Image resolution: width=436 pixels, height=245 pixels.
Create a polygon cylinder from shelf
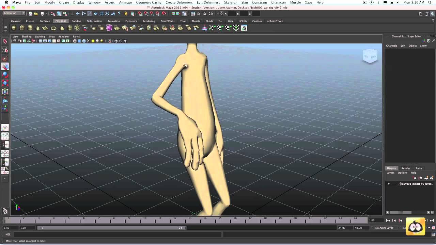(x=30, y=28)
